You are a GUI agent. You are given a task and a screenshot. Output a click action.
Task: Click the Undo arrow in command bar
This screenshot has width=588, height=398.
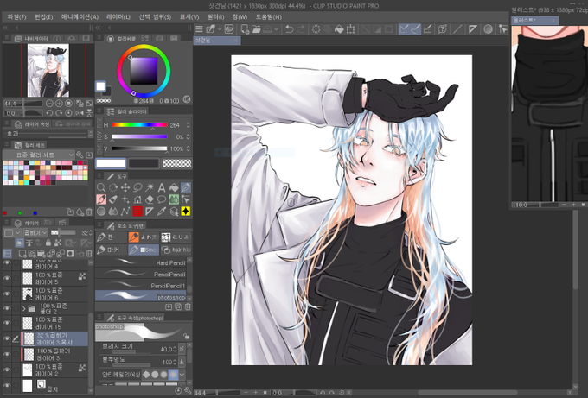pos(289,28)
